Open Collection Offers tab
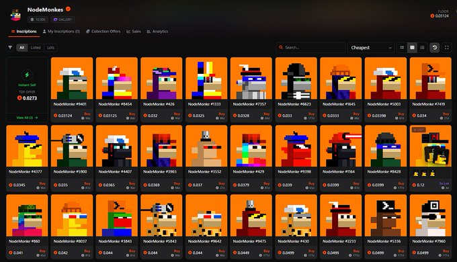The image size is (457, 262). (103, 32)
